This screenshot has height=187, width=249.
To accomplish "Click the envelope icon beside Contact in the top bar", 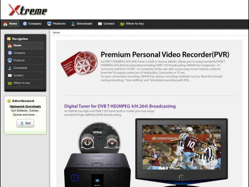I will tap(100, 24).
